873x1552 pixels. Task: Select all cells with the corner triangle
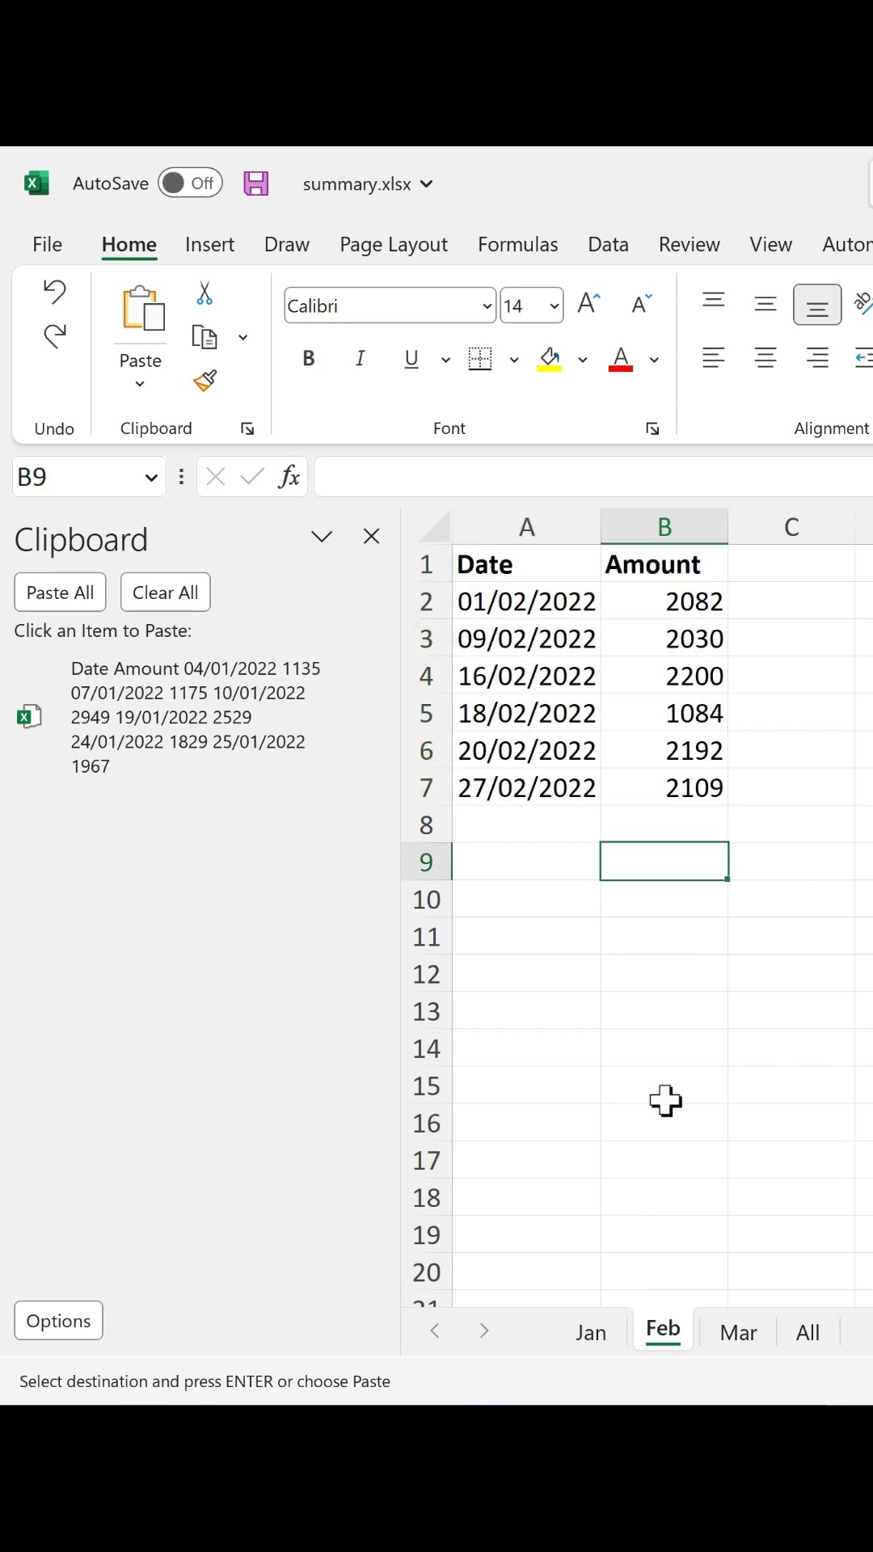(435, 527)
